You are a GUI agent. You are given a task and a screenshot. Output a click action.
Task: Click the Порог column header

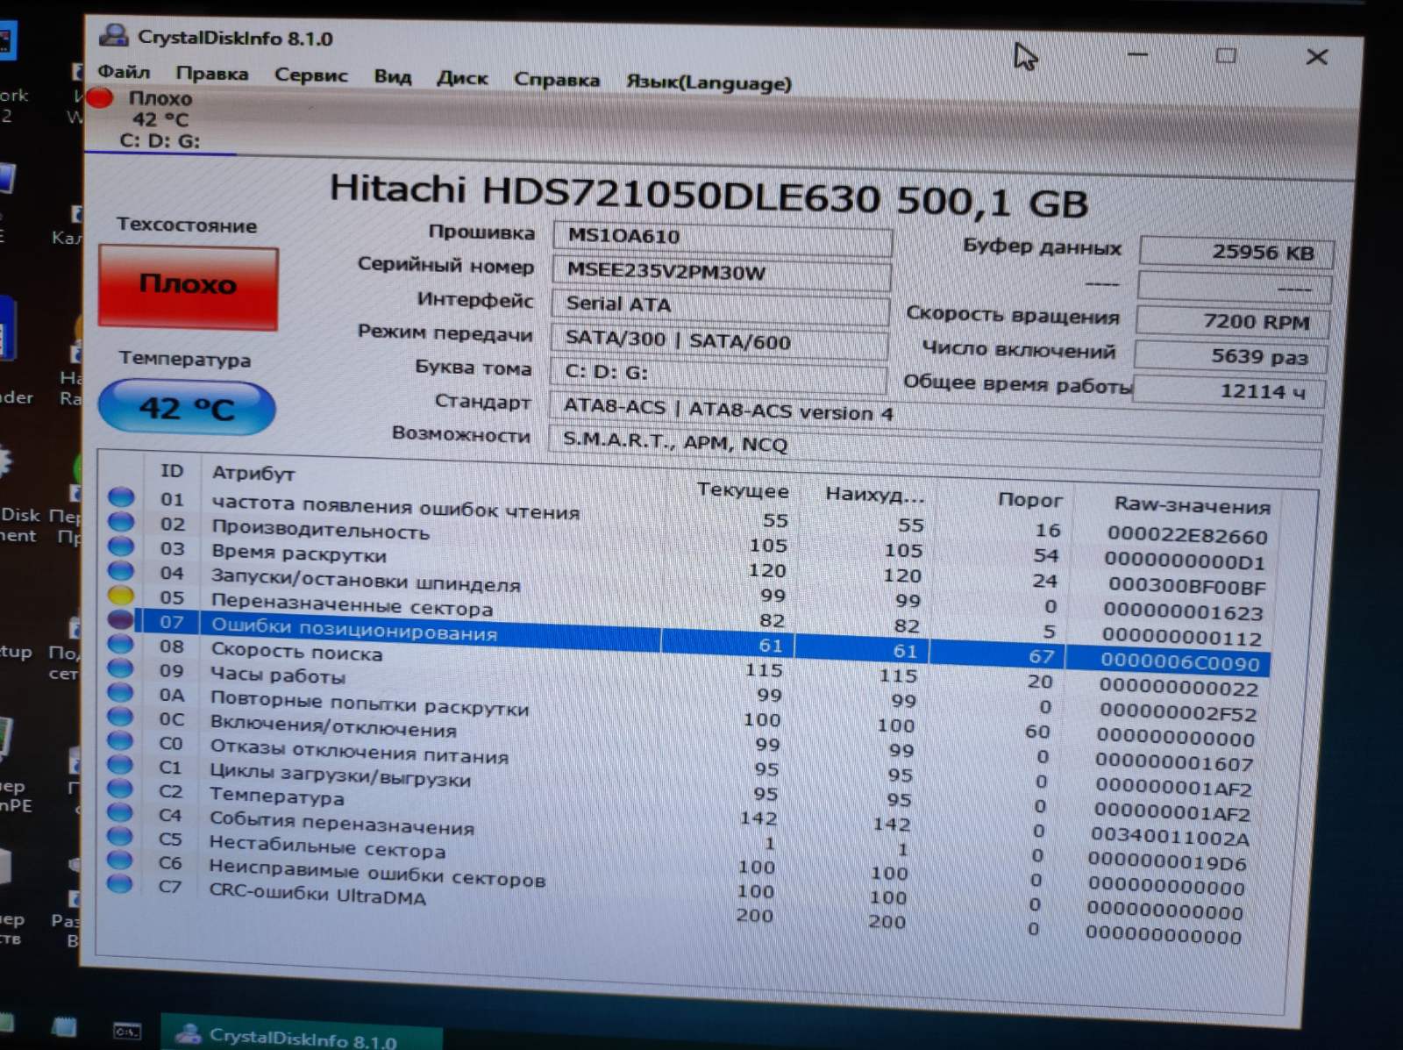1029,500
